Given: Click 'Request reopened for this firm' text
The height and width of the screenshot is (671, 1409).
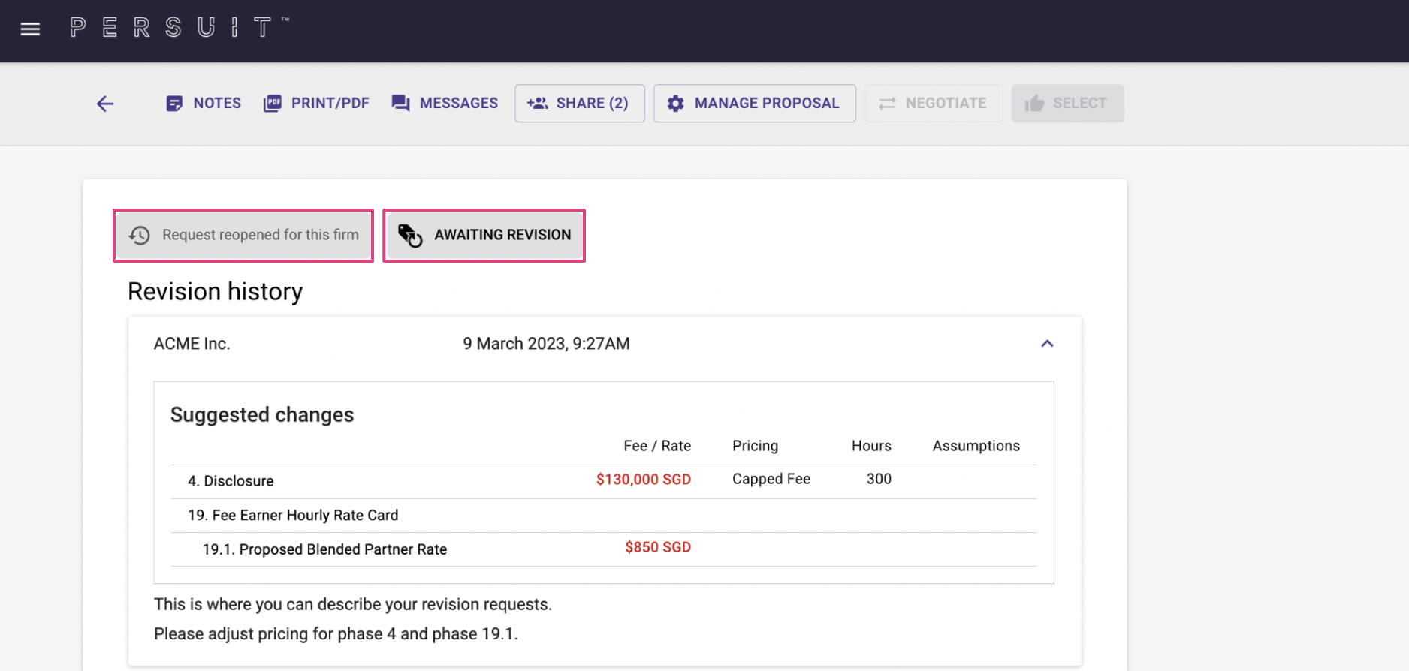Looking at the screenshot, I should pos(261,235).
